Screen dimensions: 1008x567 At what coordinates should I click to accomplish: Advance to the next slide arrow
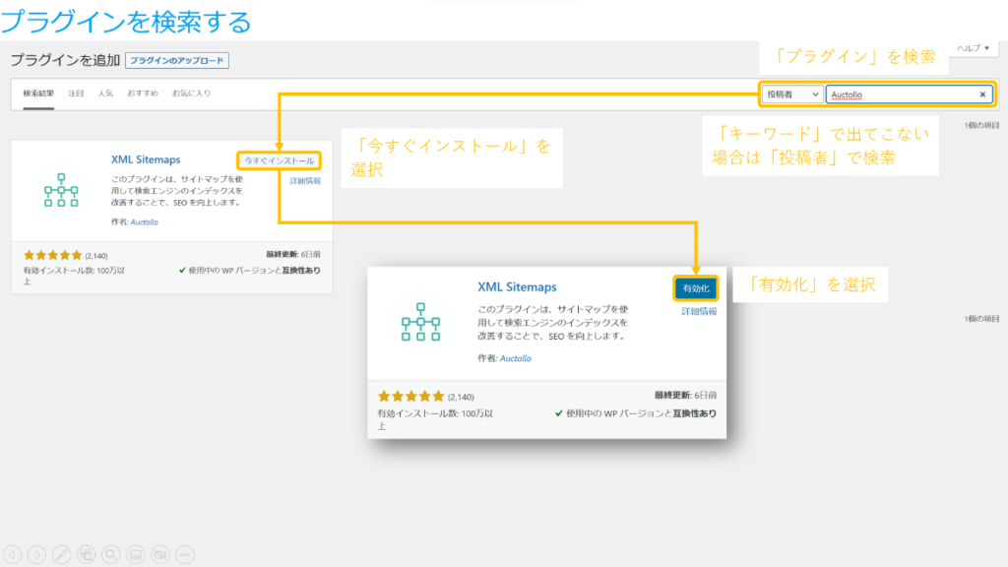tap(36, 554)
